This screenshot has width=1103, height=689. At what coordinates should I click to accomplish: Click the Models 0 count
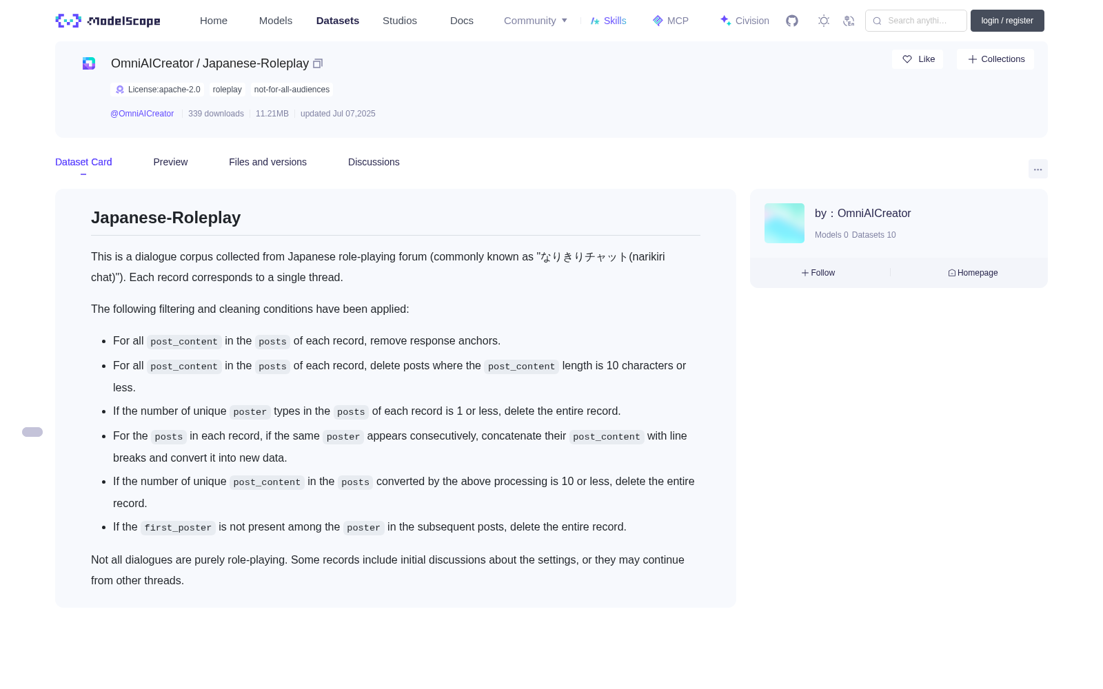click(831, 235)
